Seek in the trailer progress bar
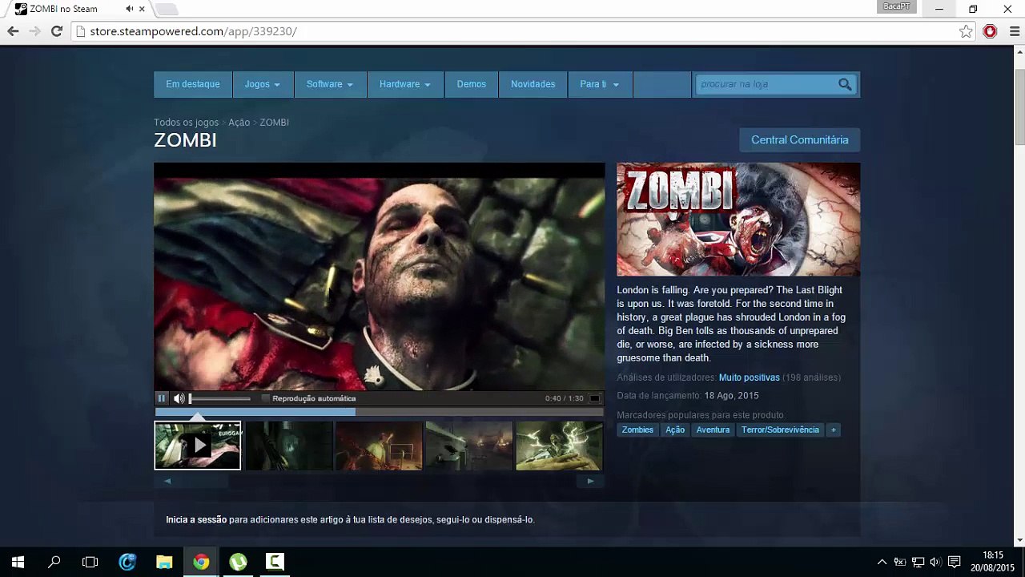This screenshot has height=577, width=1025. pos(379,412)
